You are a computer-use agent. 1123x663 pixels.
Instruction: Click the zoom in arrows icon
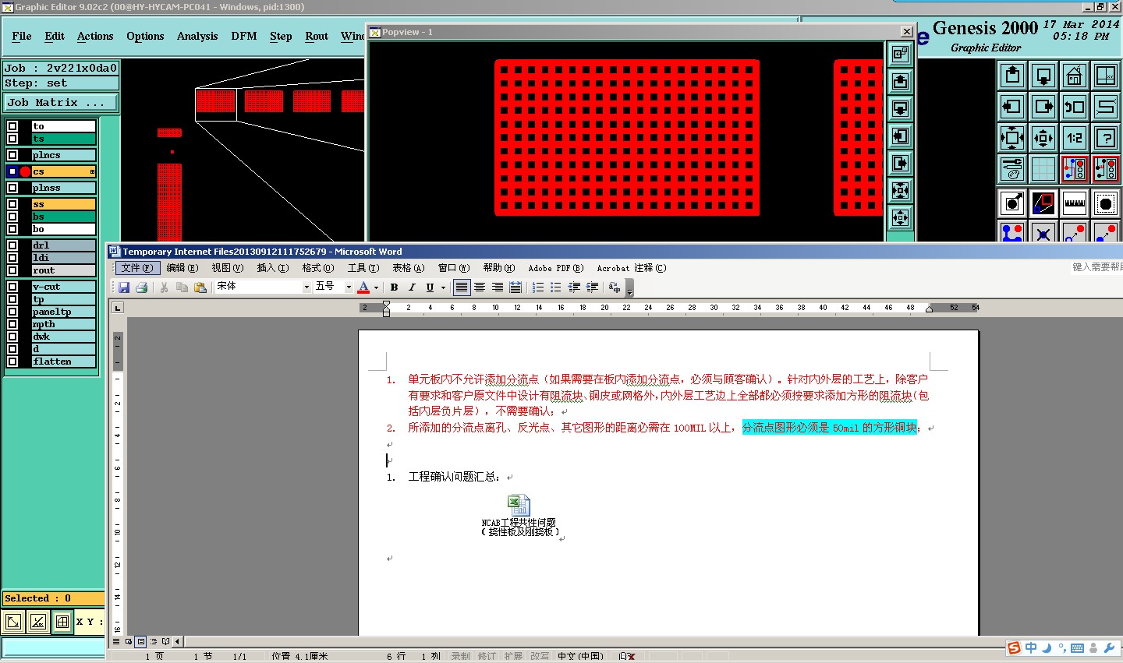click(1012, 138)
